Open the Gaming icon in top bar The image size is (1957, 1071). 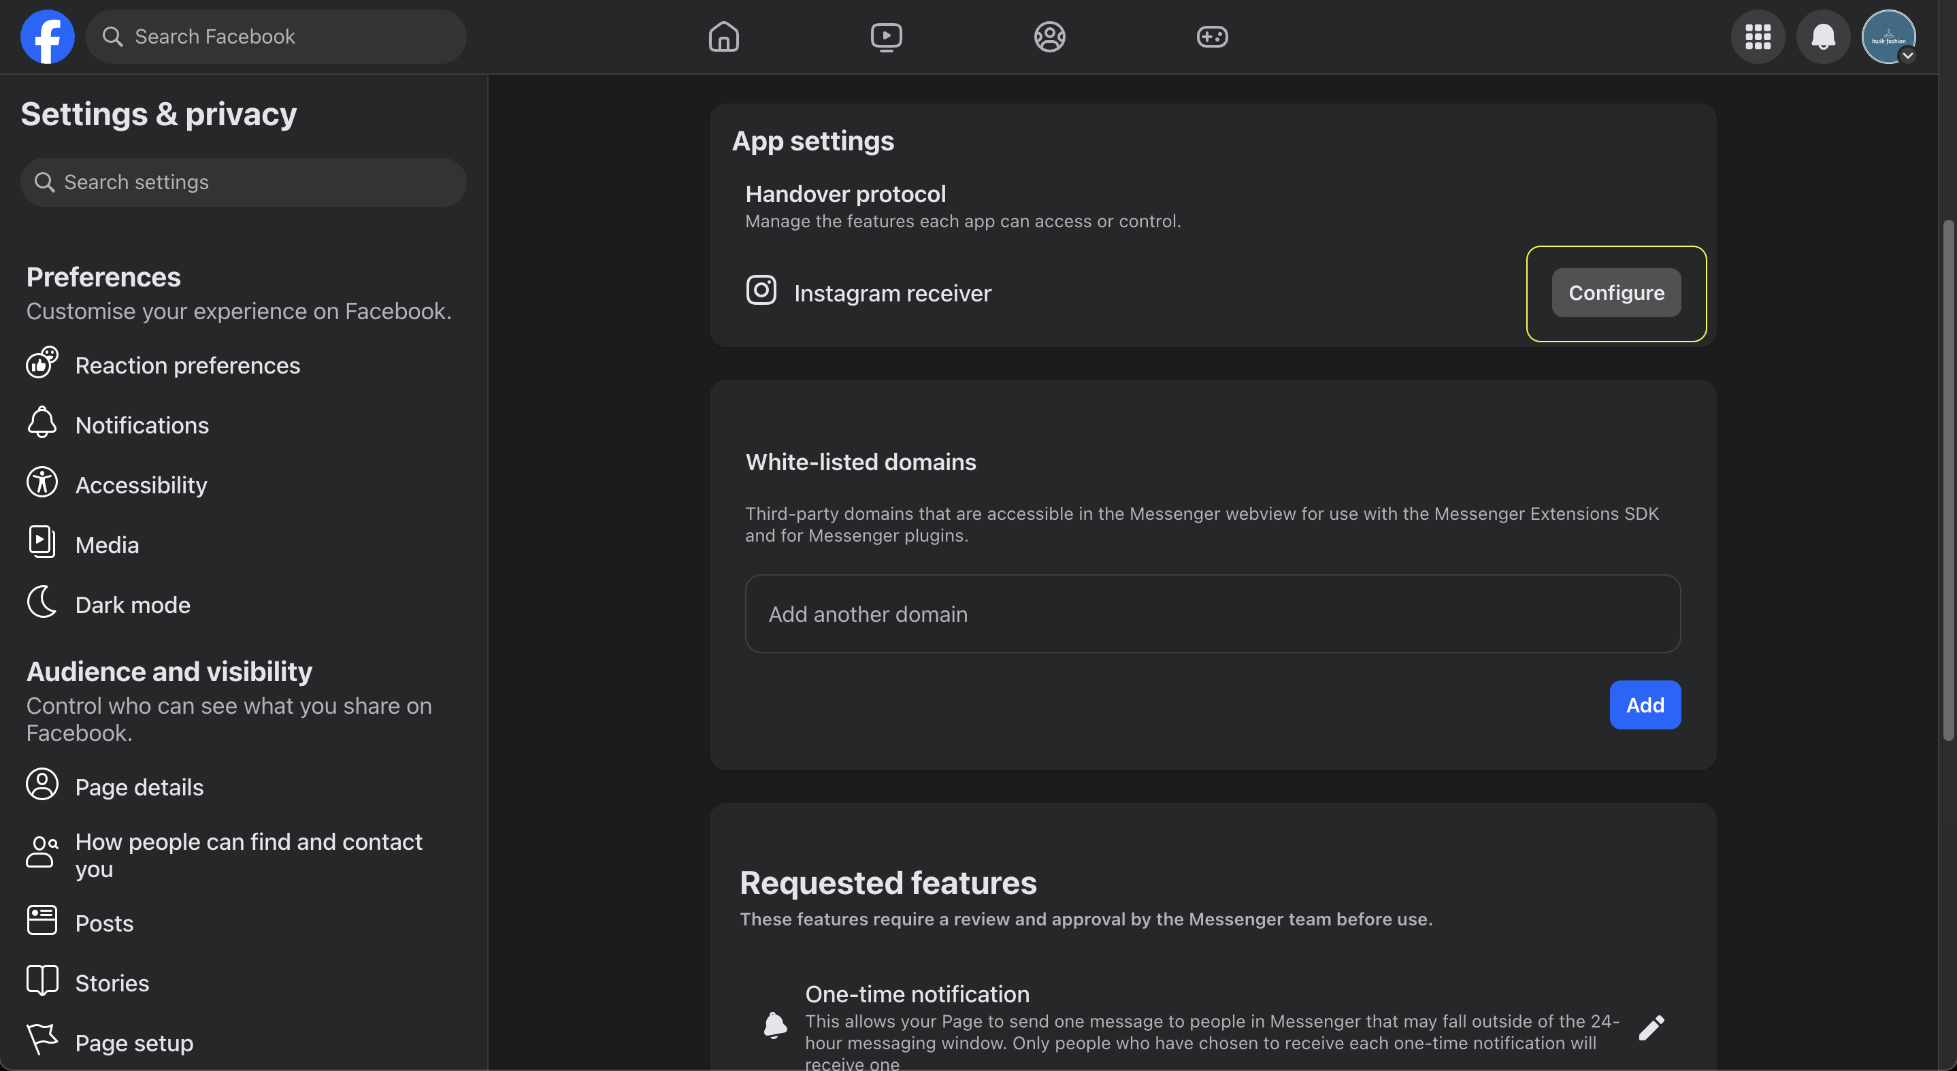1212,37
